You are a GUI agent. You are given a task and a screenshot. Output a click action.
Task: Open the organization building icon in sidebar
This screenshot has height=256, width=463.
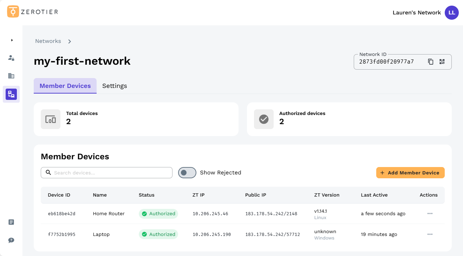11,76
